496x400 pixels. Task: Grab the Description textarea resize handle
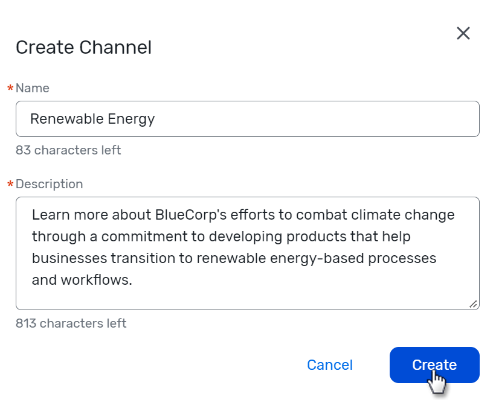(x=473, y=304)
